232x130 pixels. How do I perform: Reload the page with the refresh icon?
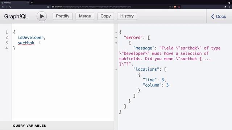tap(11, 7)
